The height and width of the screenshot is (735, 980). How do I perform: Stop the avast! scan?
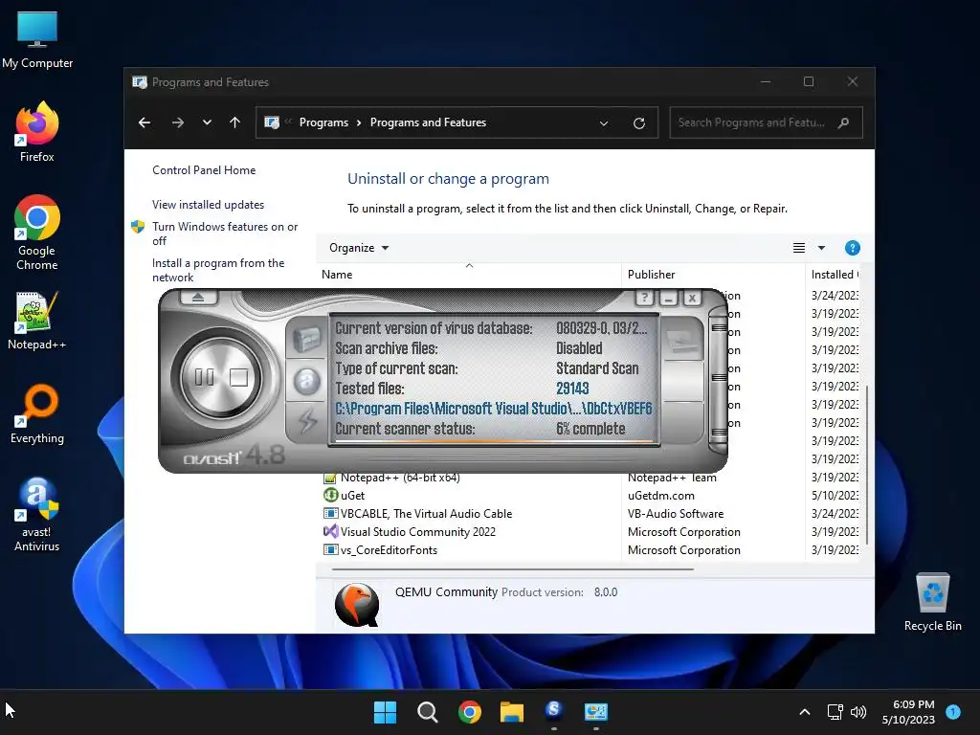click(x=238, y=377)
